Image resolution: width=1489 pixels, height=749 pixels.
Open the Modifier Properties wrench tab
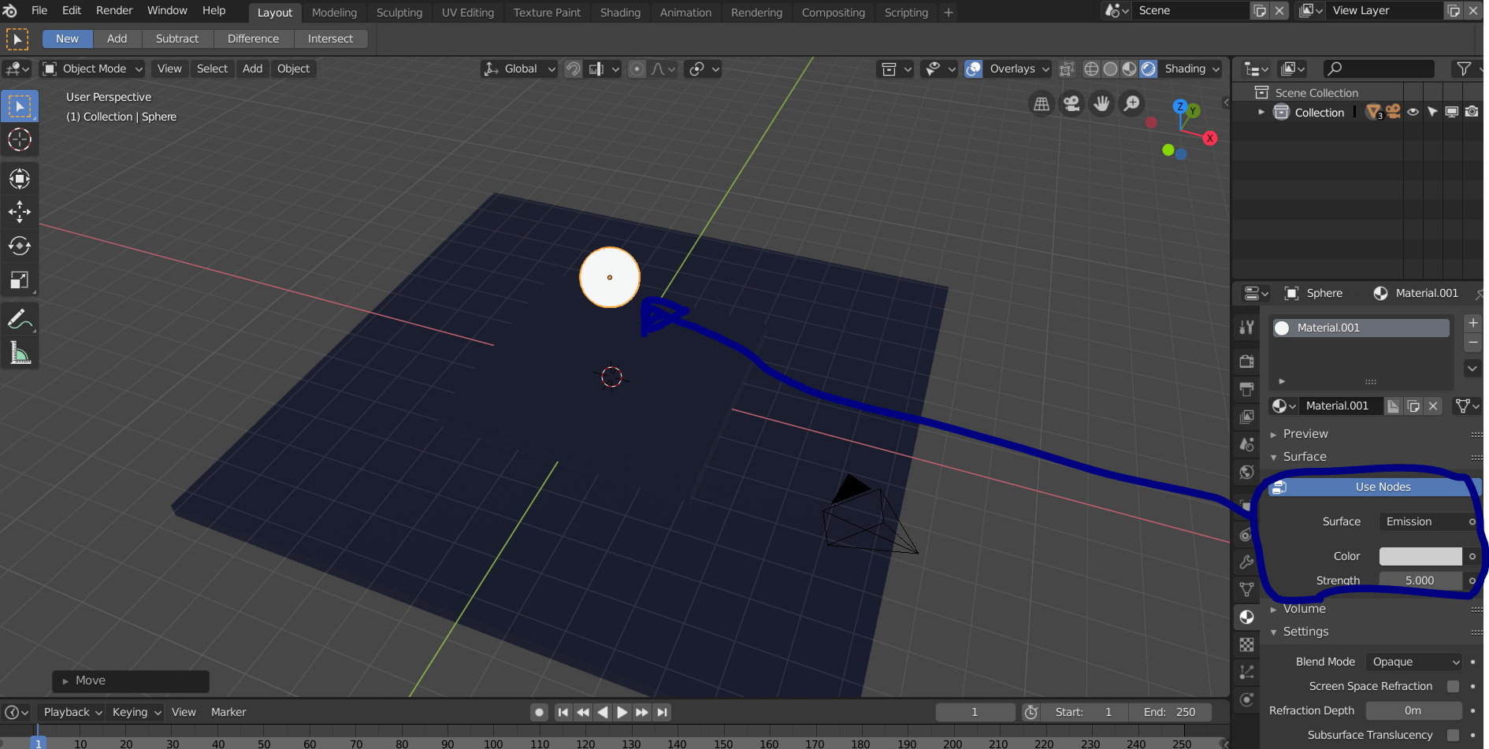pos(1246,562)
